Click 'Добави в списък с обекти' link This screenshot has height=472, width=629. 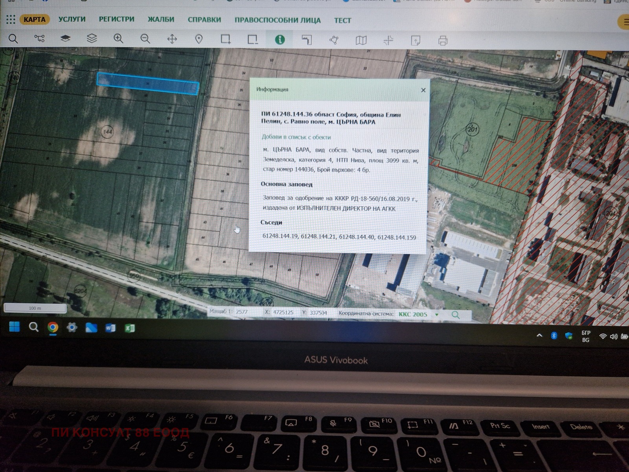(x=296, y=137)
